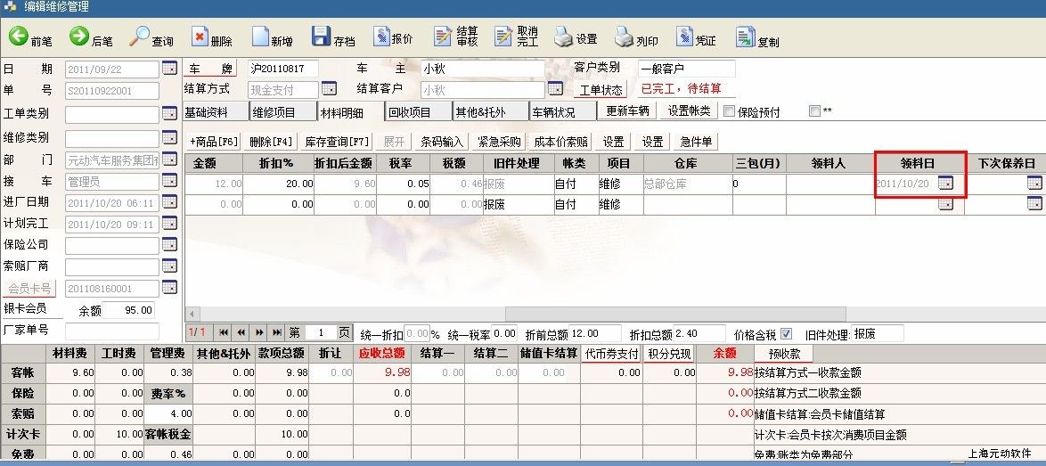Open the date picker beside 日期 field

click(x=169, y=69)
